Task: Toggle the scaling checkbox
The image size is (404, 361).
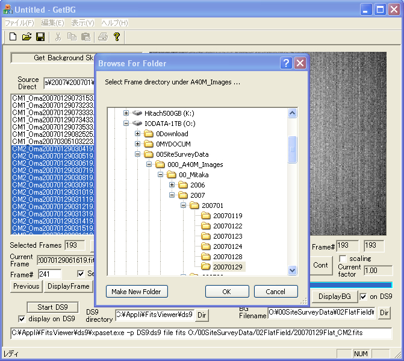Action: pyautogui.click(x=343, y=259)
